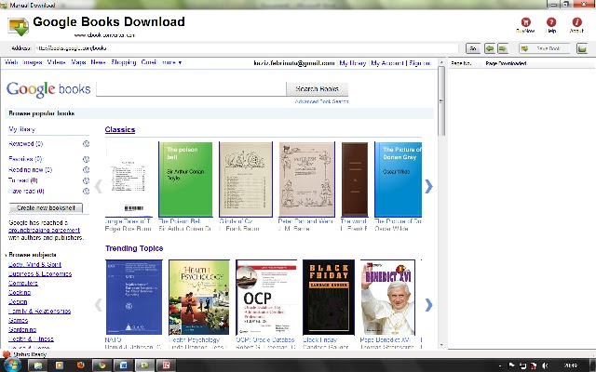Open the About info icon
The image size is (596, 372).
point(576,22)
